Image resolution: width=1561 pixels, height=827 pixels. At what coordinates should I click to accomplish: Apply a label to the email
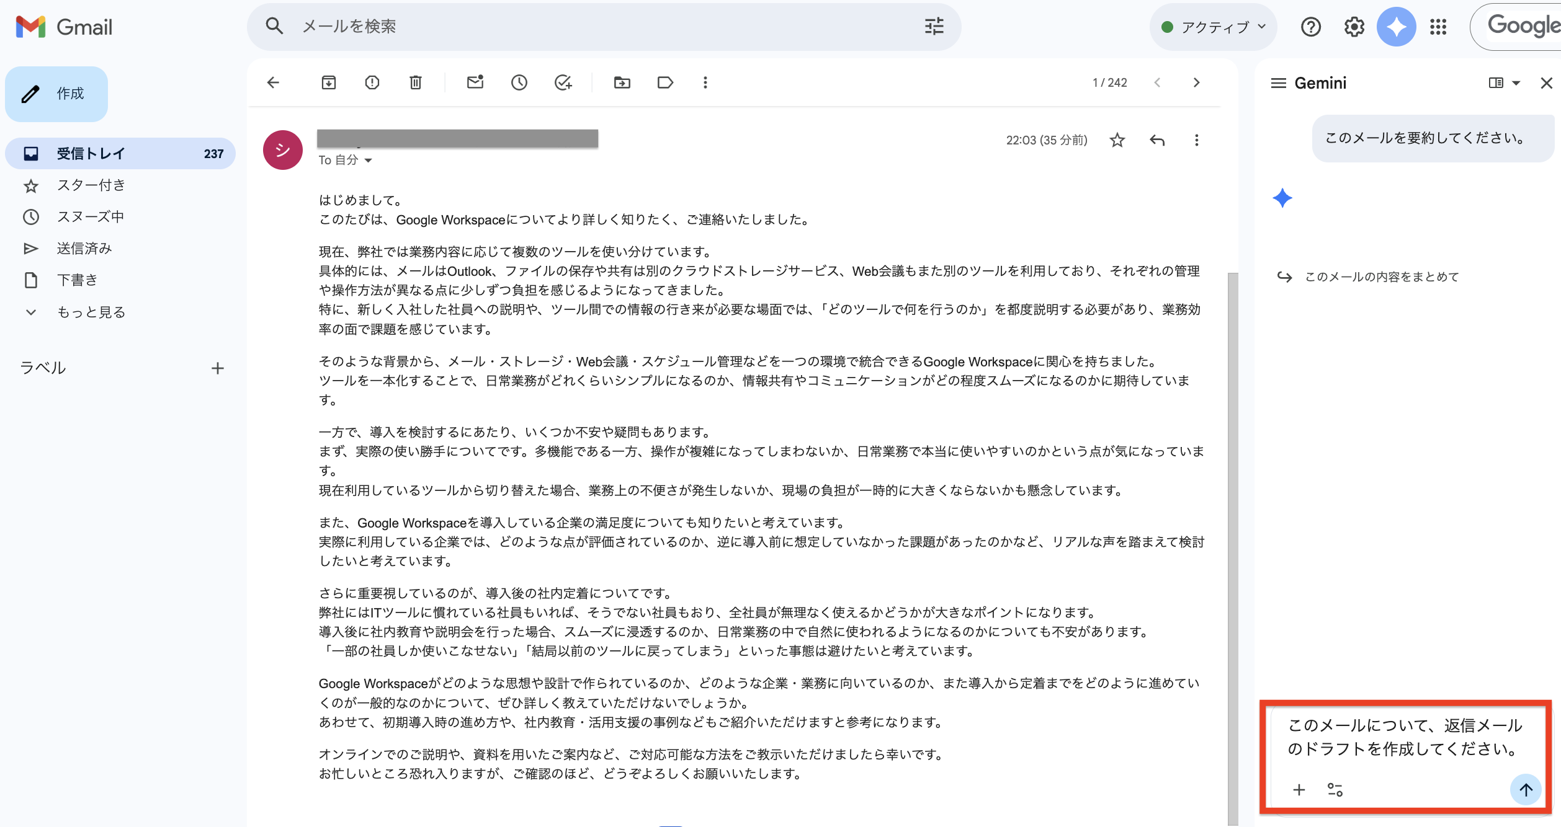pyautogui.click(x=664, y=82)
